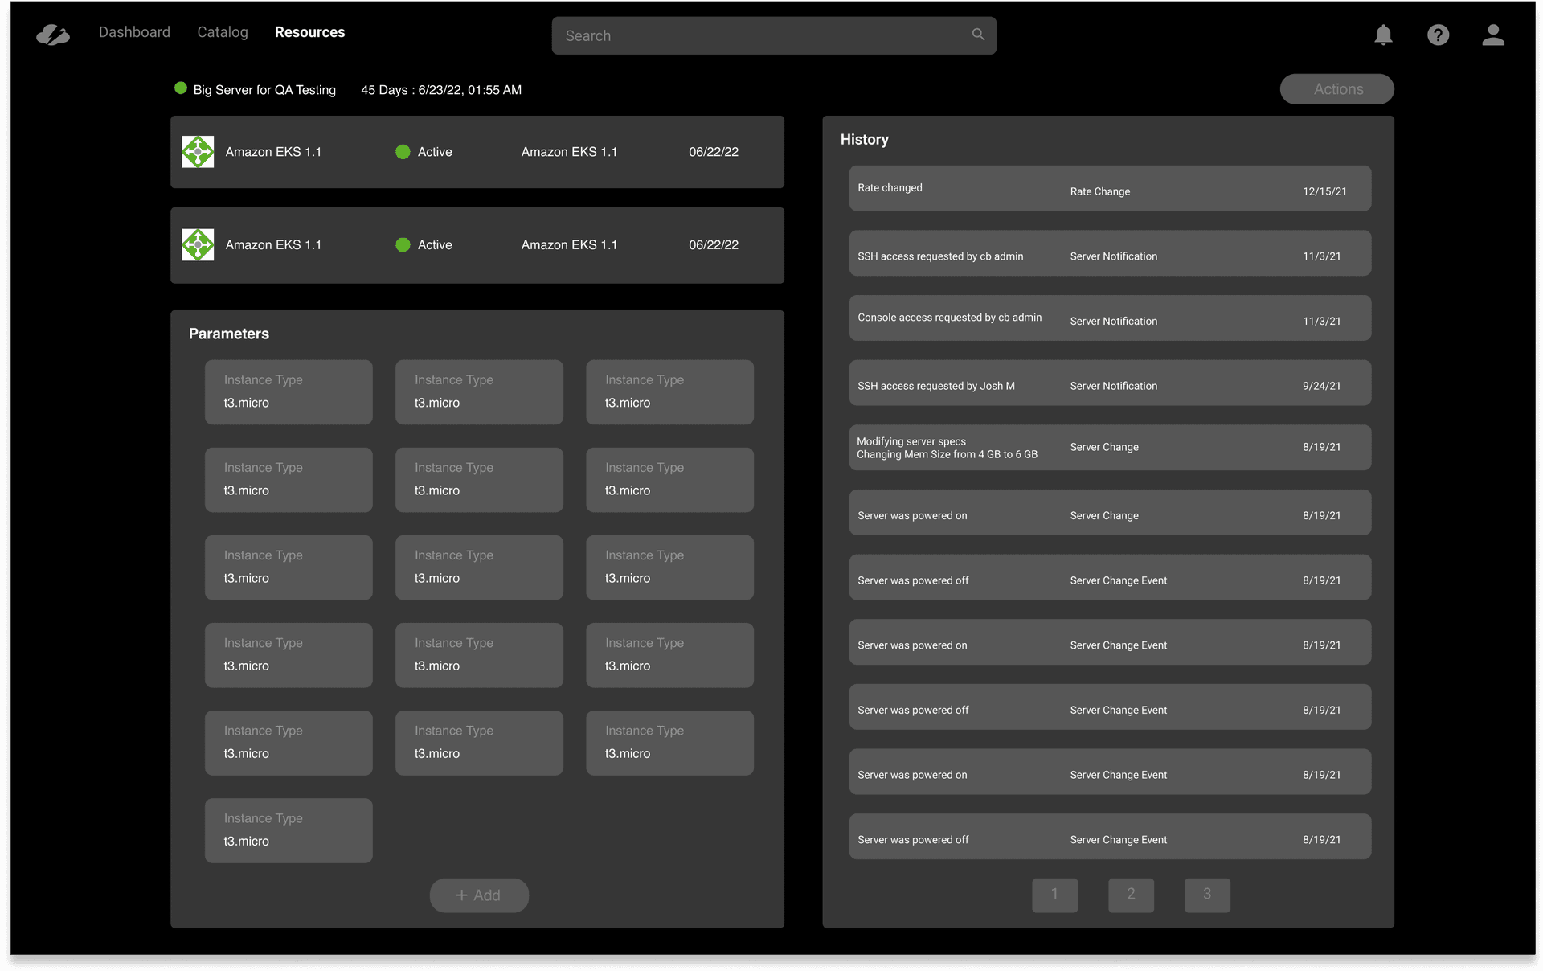Click the Add button under Parameters
1543x971 pixels.
pos(479,895)
